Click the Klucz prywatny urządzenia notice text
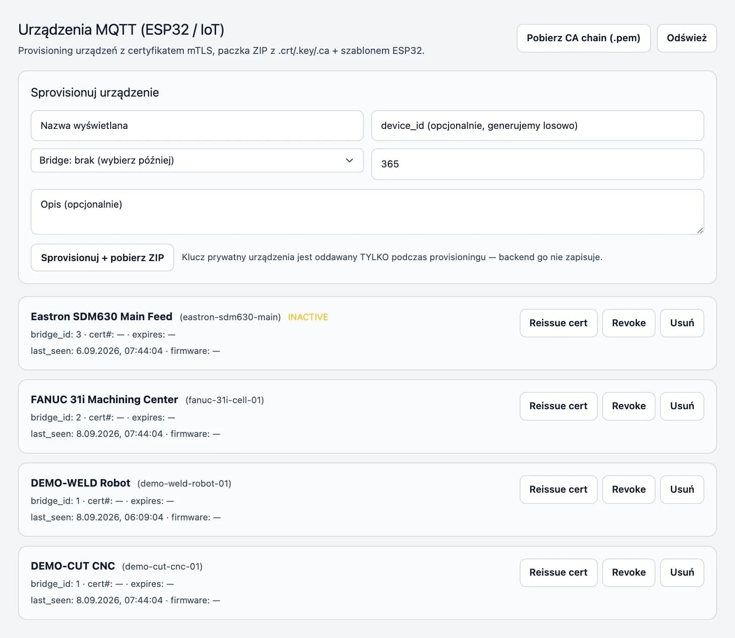The height and width of the screenshot is (638, 735). point(392,257)
